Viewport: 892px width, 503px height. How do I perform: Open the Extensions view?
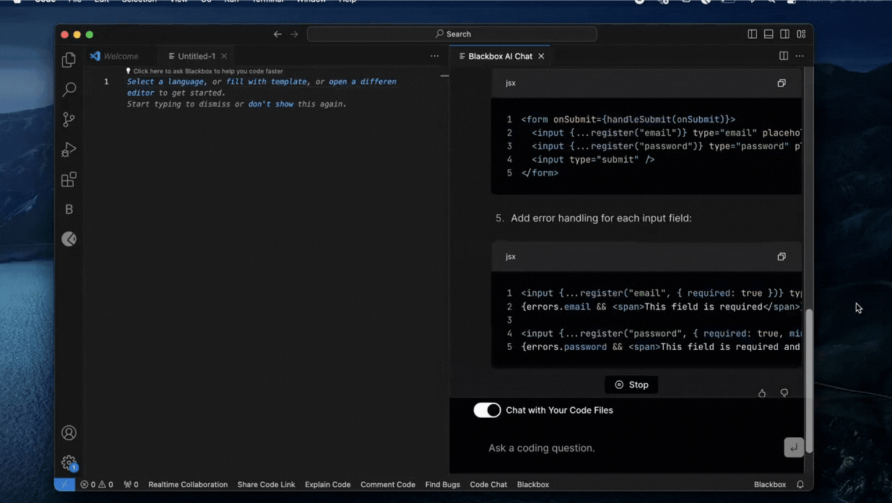[x=69, y=179]
